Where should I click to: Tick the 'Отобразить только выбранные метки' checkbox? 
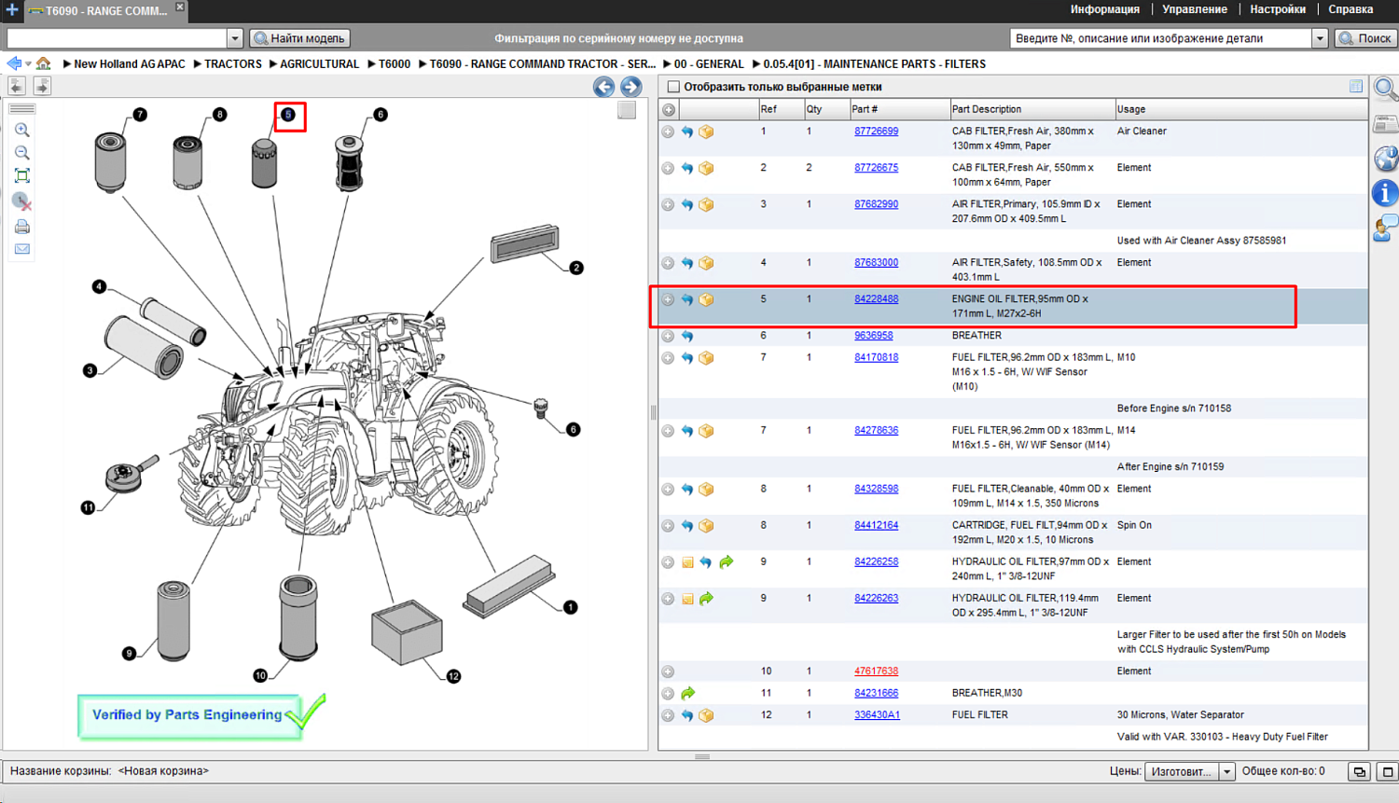tap(673, 87)
